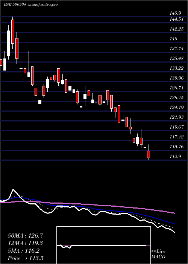Image resolution: width=188 pixels, height=264 pixels.
Task: Click the tallest red candle near 144.51
Action: tap(13, 32)
